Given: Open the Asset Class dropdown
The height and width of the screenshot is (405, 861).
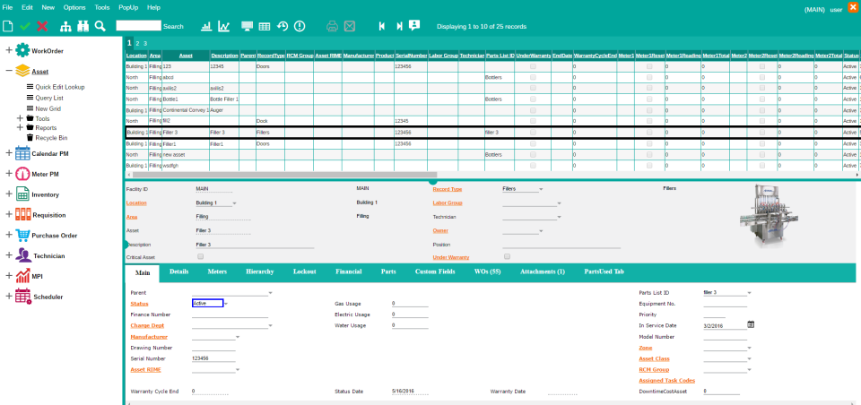Looking at the screenshot, I should [x=749, y=359].
